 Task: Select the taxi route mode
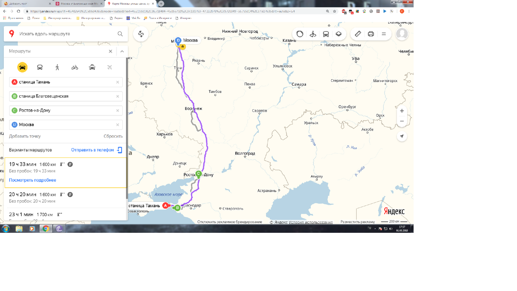coord(92,67)
